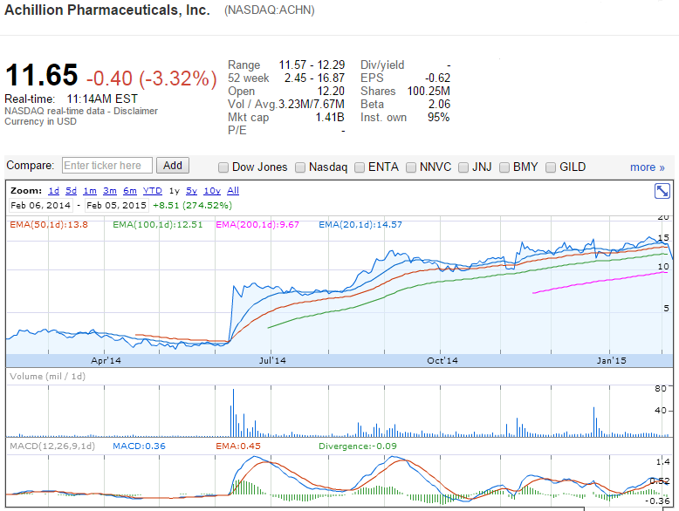The image size is (679, 511).
Task: Click the Achillion Pharmaceuticals, Inc. heading
Action: (107, 10)
